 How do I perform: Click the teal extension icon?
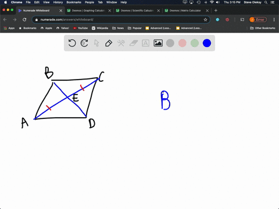coord(217,20)
